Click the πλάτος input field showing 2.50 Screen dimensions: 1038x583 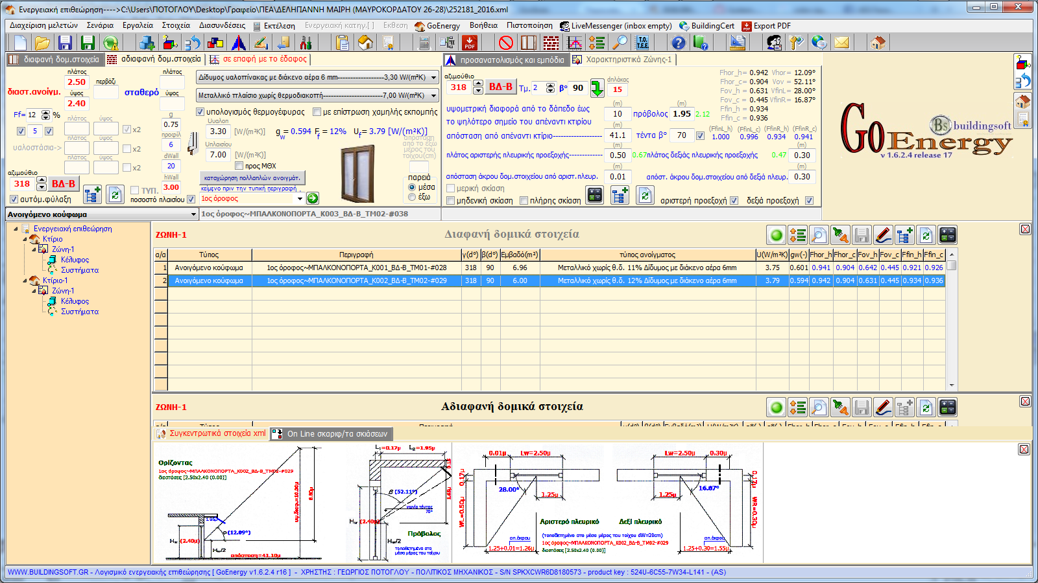point(77,82)
